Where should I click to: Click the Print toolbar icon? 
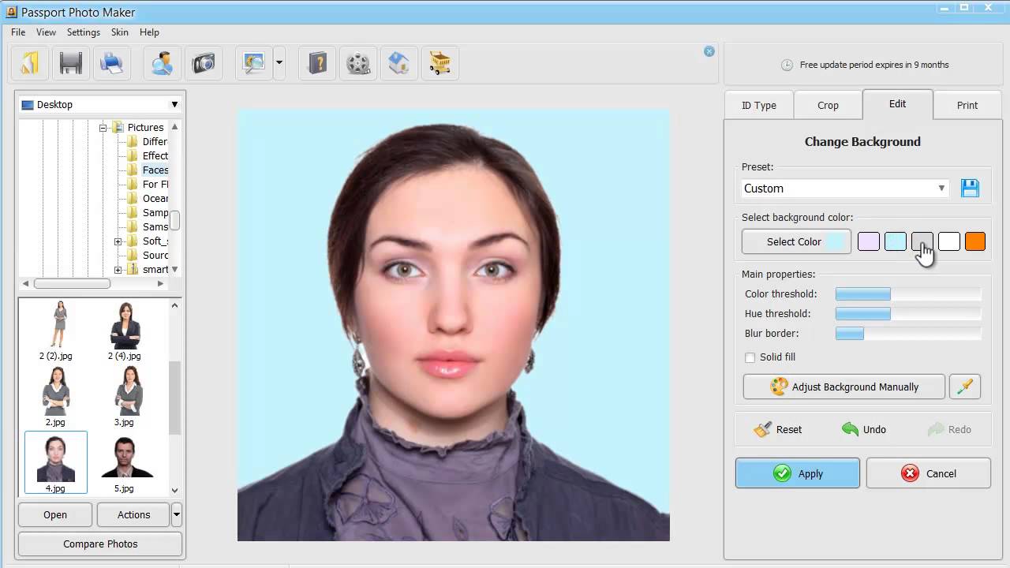[x=112, y=63]
